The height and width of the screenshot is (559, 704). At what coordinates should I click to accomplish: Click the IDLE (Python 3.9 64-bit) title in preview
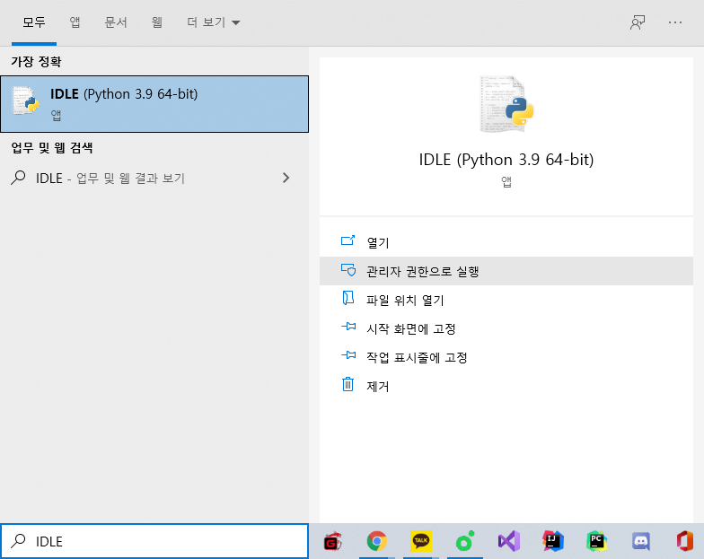point(506,160)
